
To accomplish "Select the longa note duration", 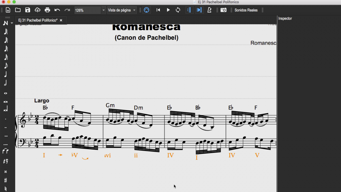I will (x=5, y=109).
